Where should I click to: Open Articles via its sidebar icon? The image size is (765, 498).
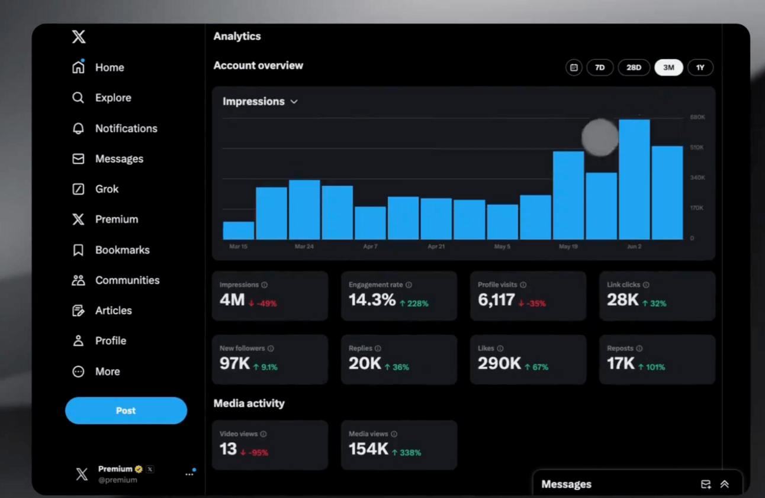pyautogui.click(x=78, y=311)
